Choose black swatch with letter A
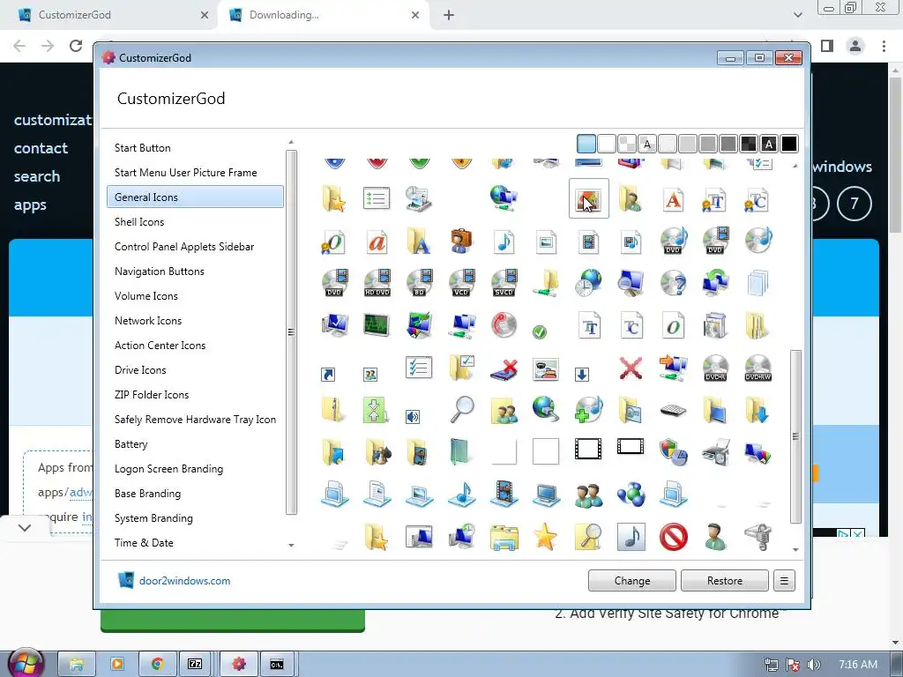 [x=769, y=144]
